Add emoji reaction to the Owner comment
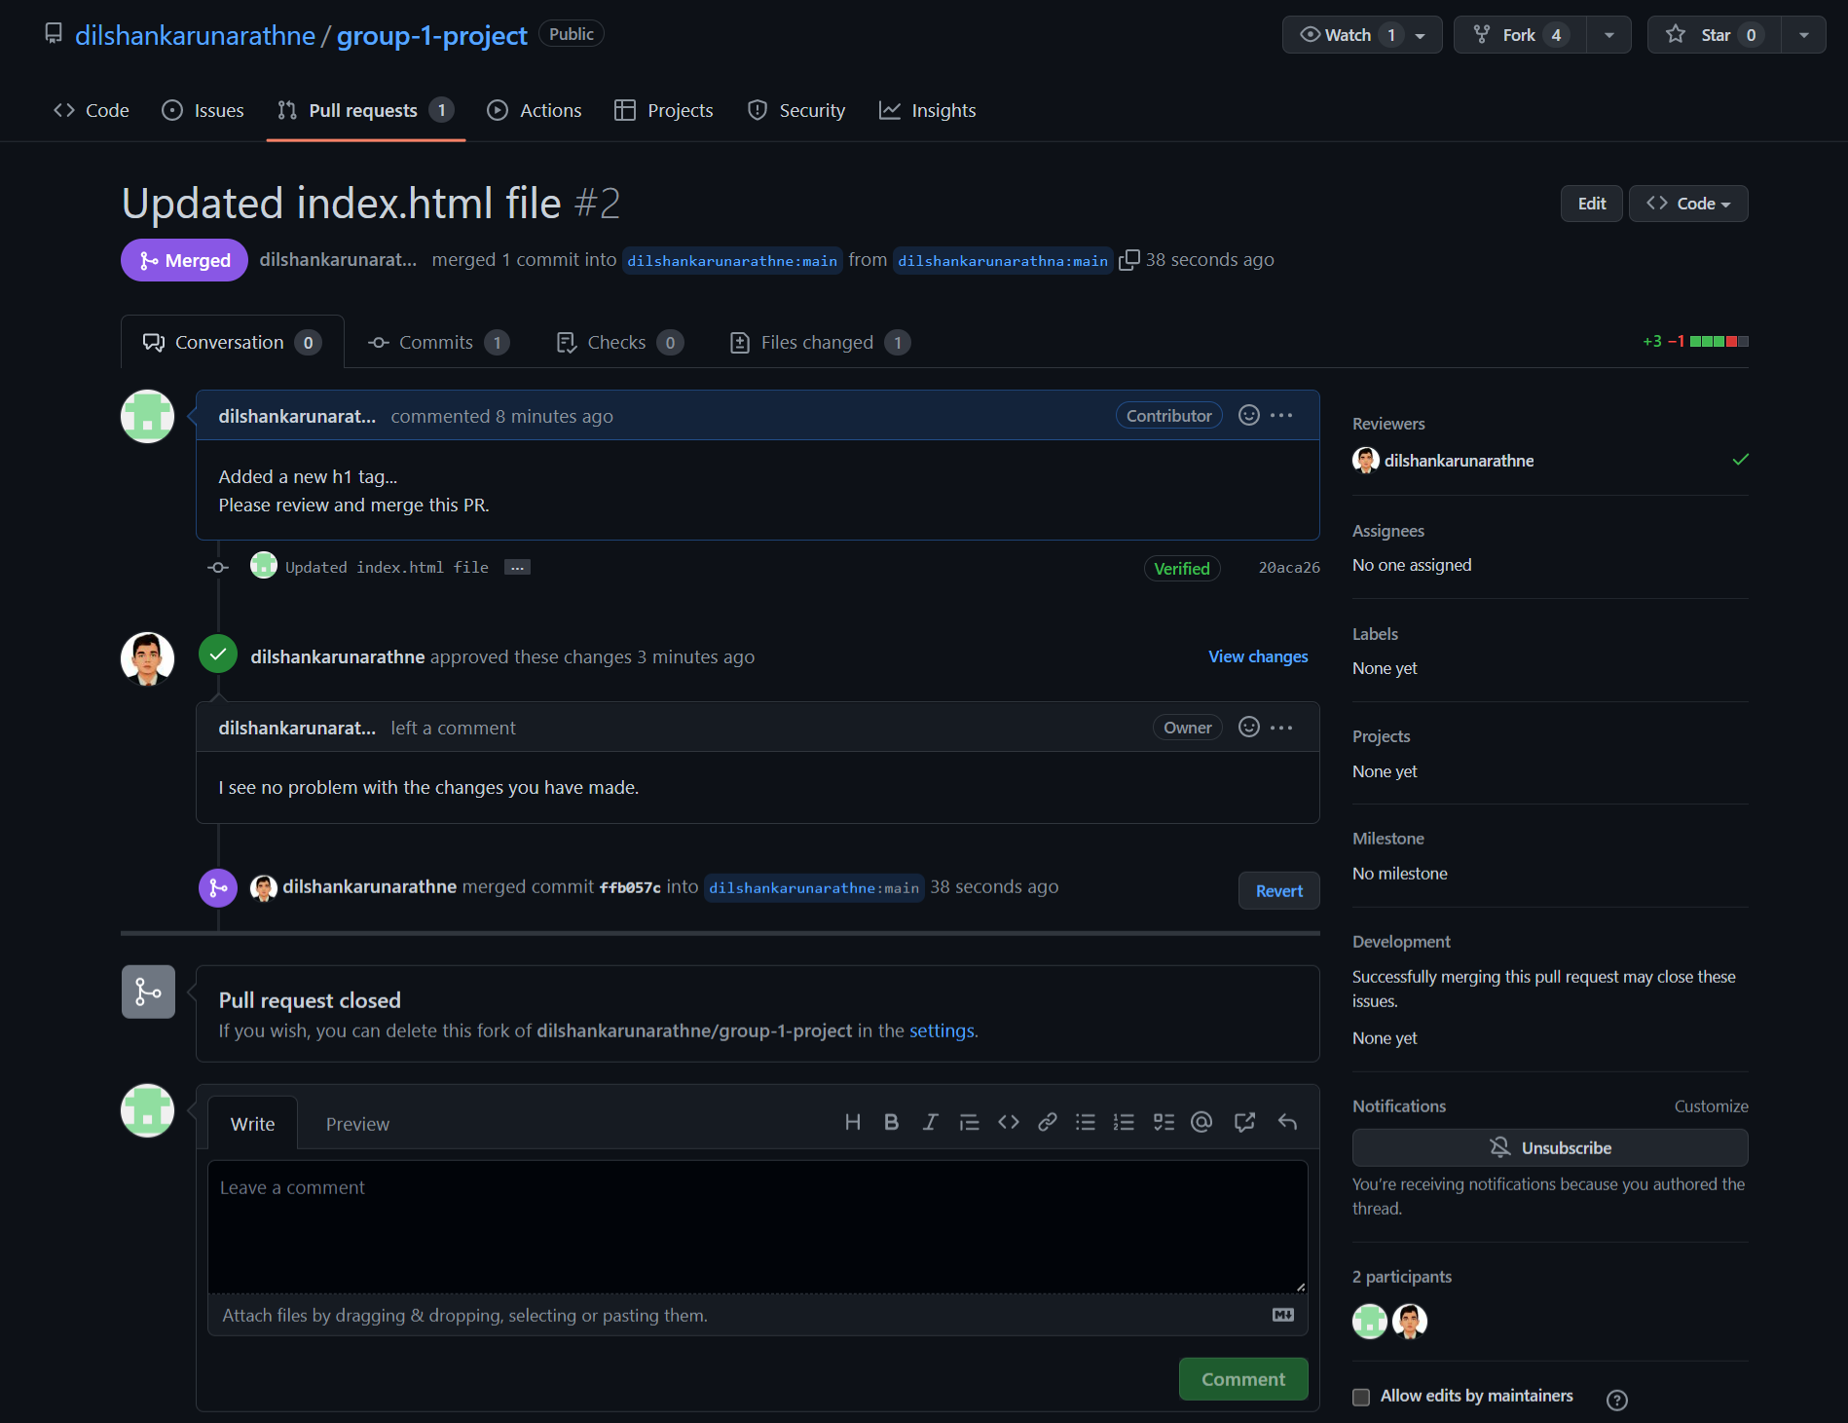This screenshot has width=1848, height=1423. click(x=1249, y=727)
